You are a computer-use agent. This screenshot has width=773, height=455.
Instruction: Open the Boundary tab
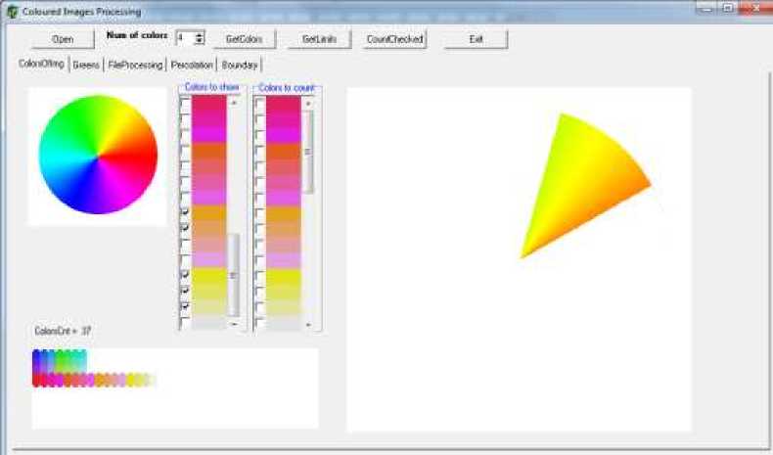click(240, 66)
